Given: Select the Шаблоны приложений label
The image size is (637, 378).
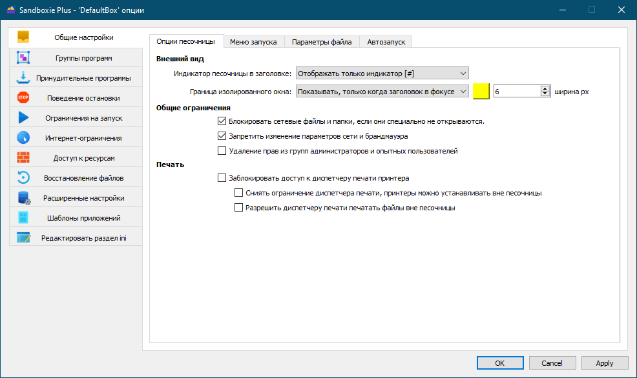Looking at the screenshot, I should pos(84,218).
